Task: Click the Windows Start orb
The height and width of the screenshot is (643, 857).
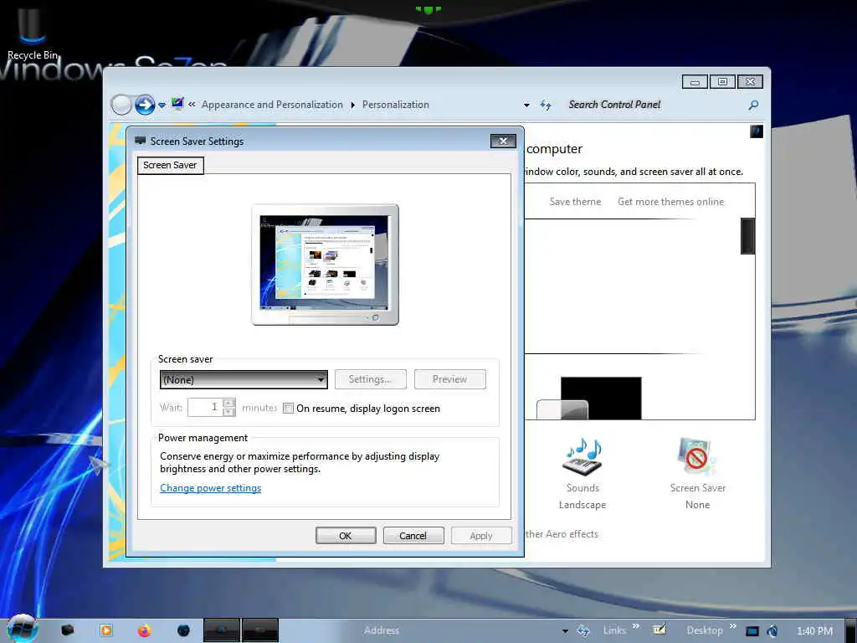Action: point(21,629)
